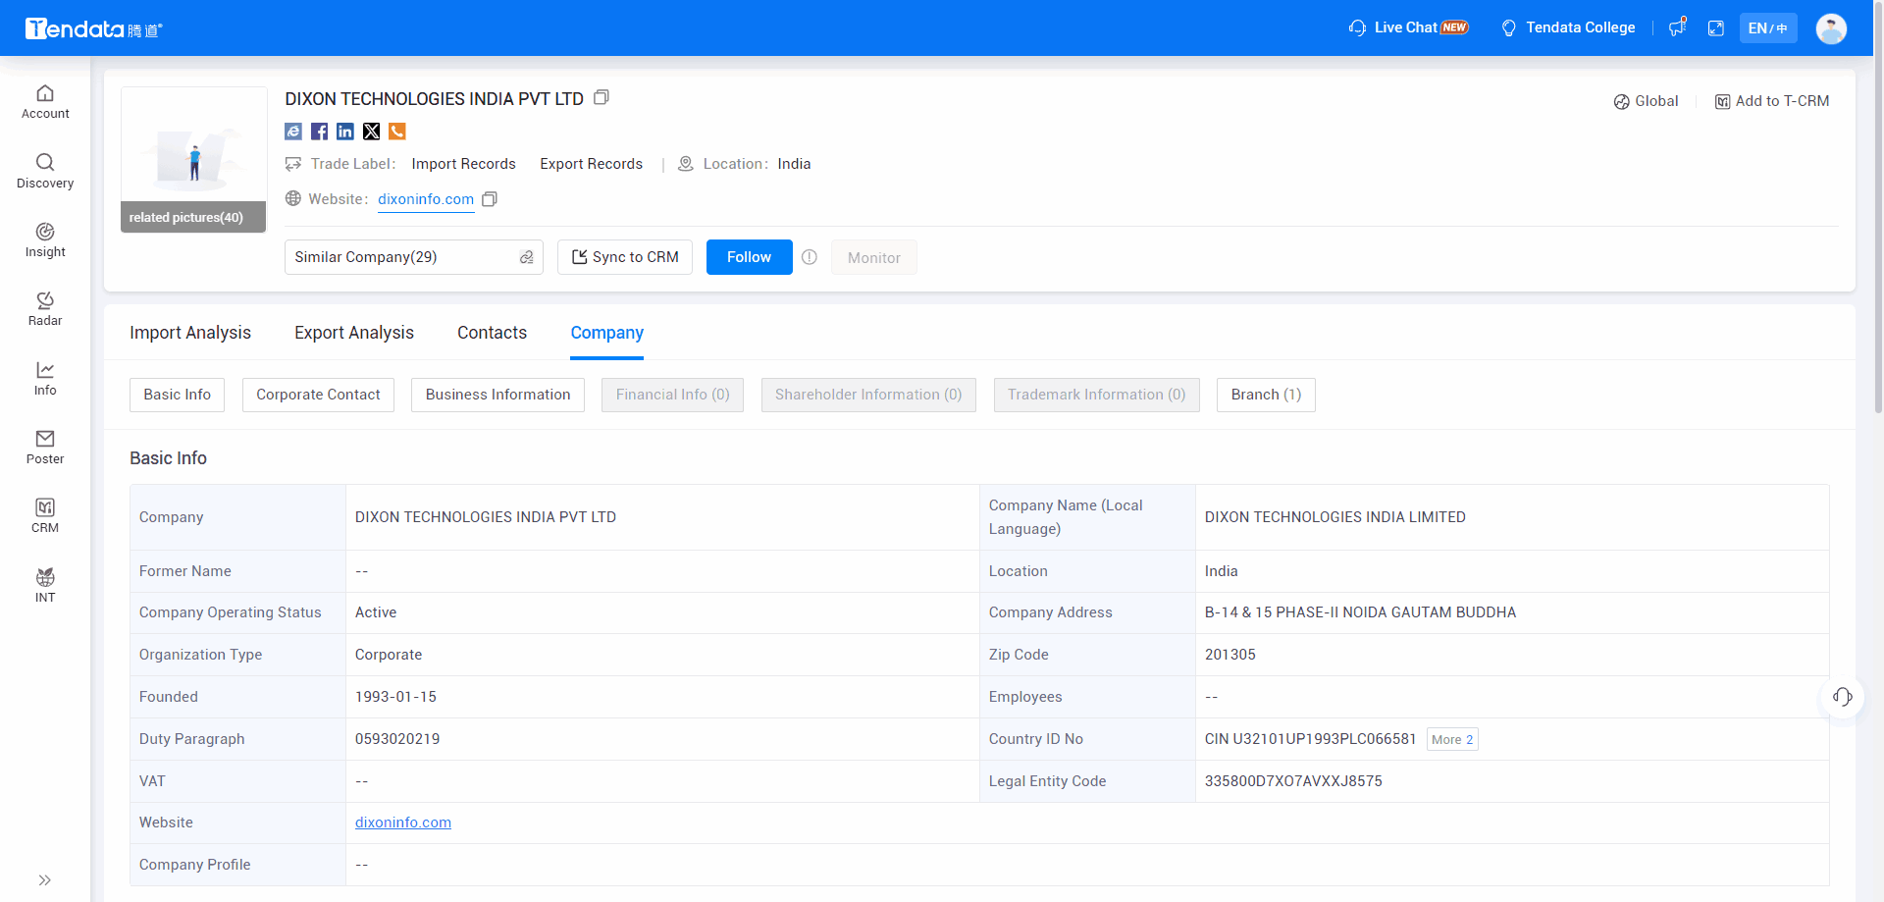Click the Facebook social icon
The image size is (1884, 902).
click(319, 132)
